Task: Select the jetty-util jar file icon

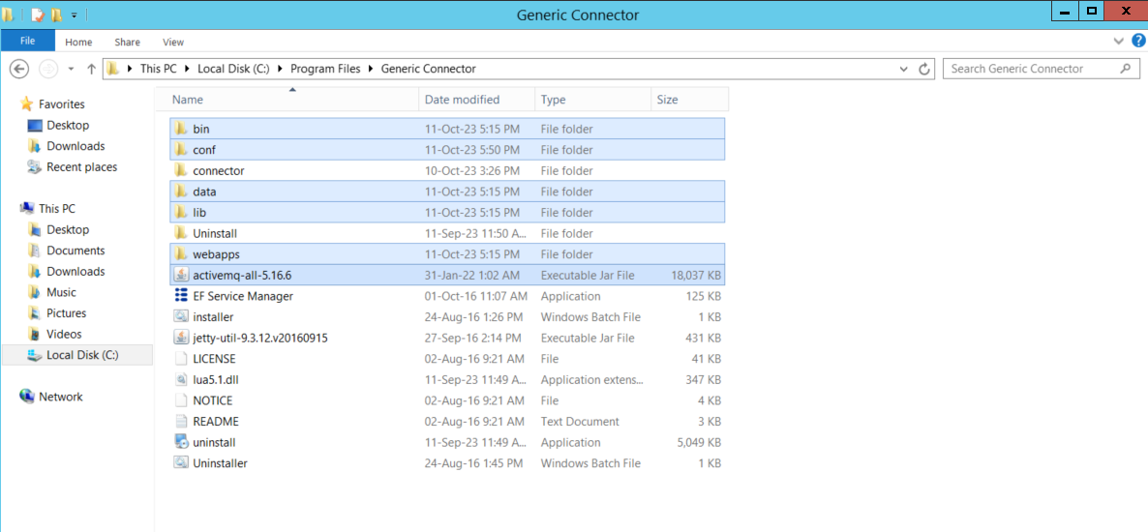Action: point(181,338)
